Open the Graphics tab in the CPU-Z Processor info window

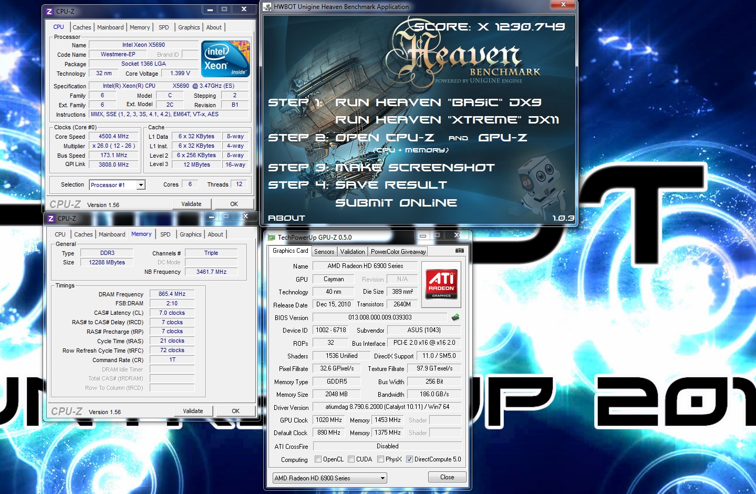pos(189,27)
